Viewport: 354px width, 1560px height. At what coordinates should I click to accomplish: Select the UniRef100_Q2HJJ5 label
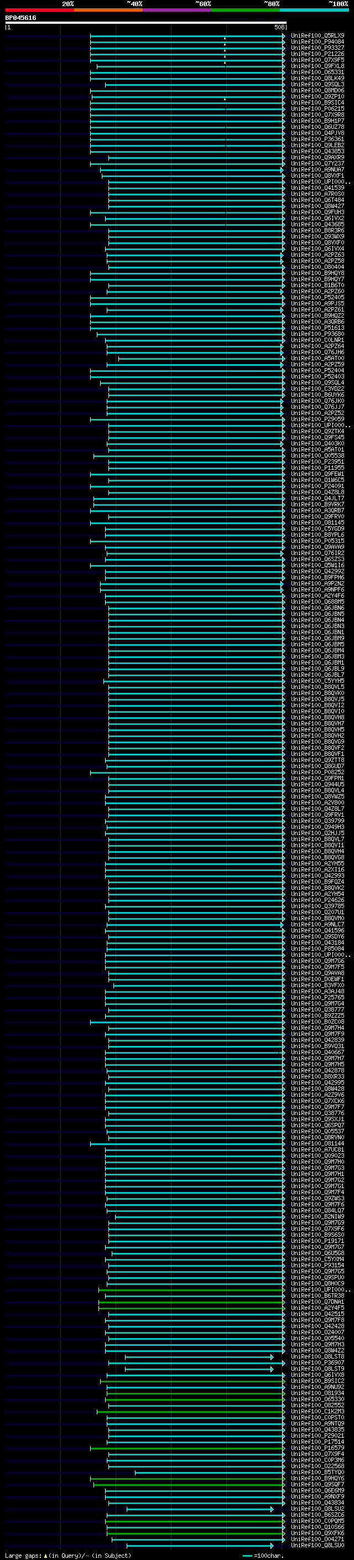[317, 833]
